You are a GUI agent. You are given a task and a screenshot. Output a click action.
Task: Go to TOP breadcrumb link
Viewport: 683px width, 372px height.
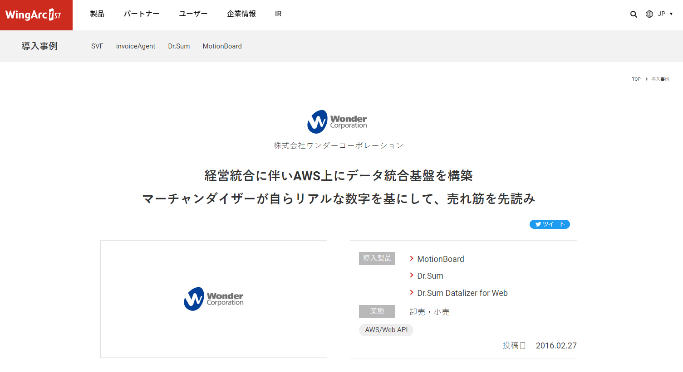pos(636,79)
